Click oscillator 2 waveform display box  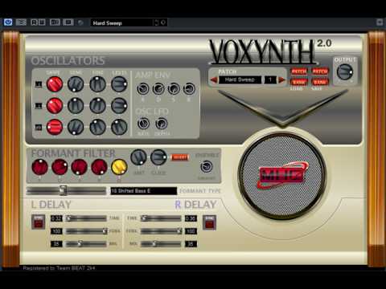point(39,106)
